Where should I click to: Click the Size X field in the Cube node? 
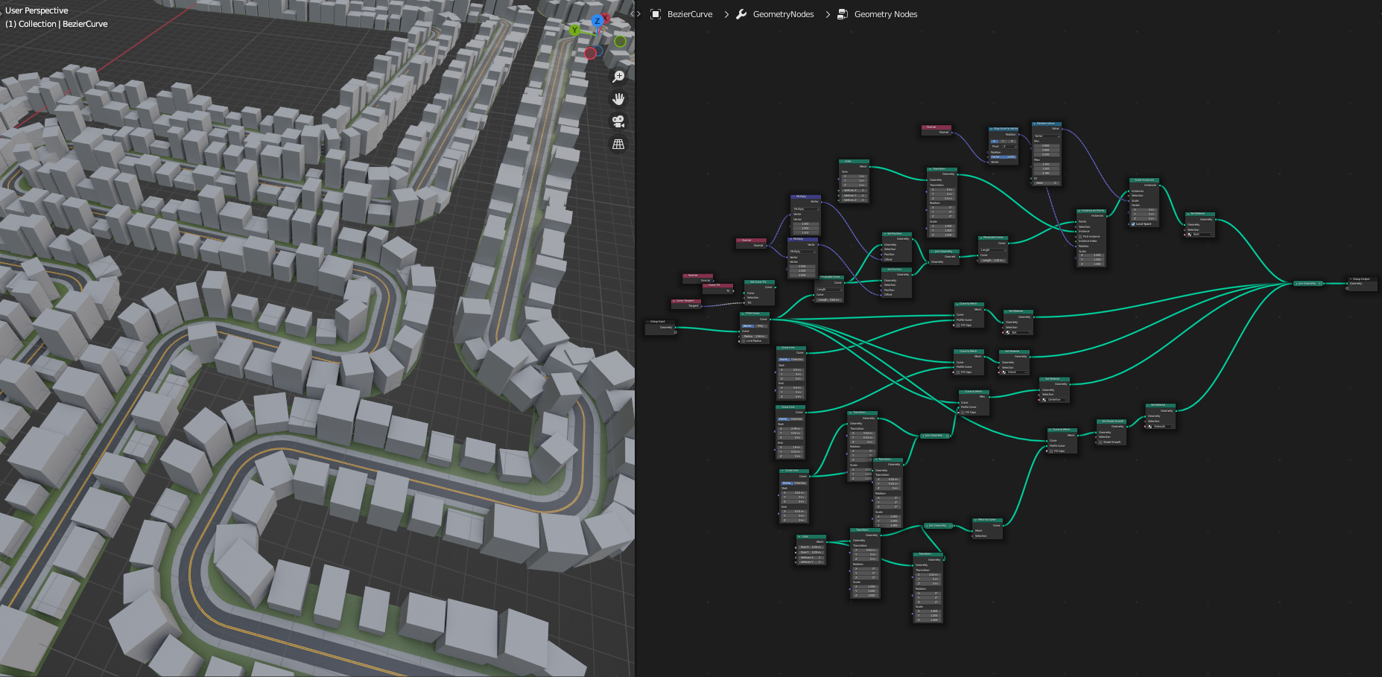click(x=855, y=177)
